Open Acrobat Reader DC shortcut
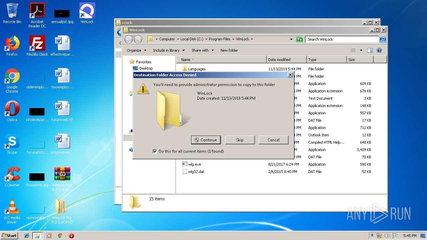This screenshot has height=240, width=427. click(x=37, y=15)
